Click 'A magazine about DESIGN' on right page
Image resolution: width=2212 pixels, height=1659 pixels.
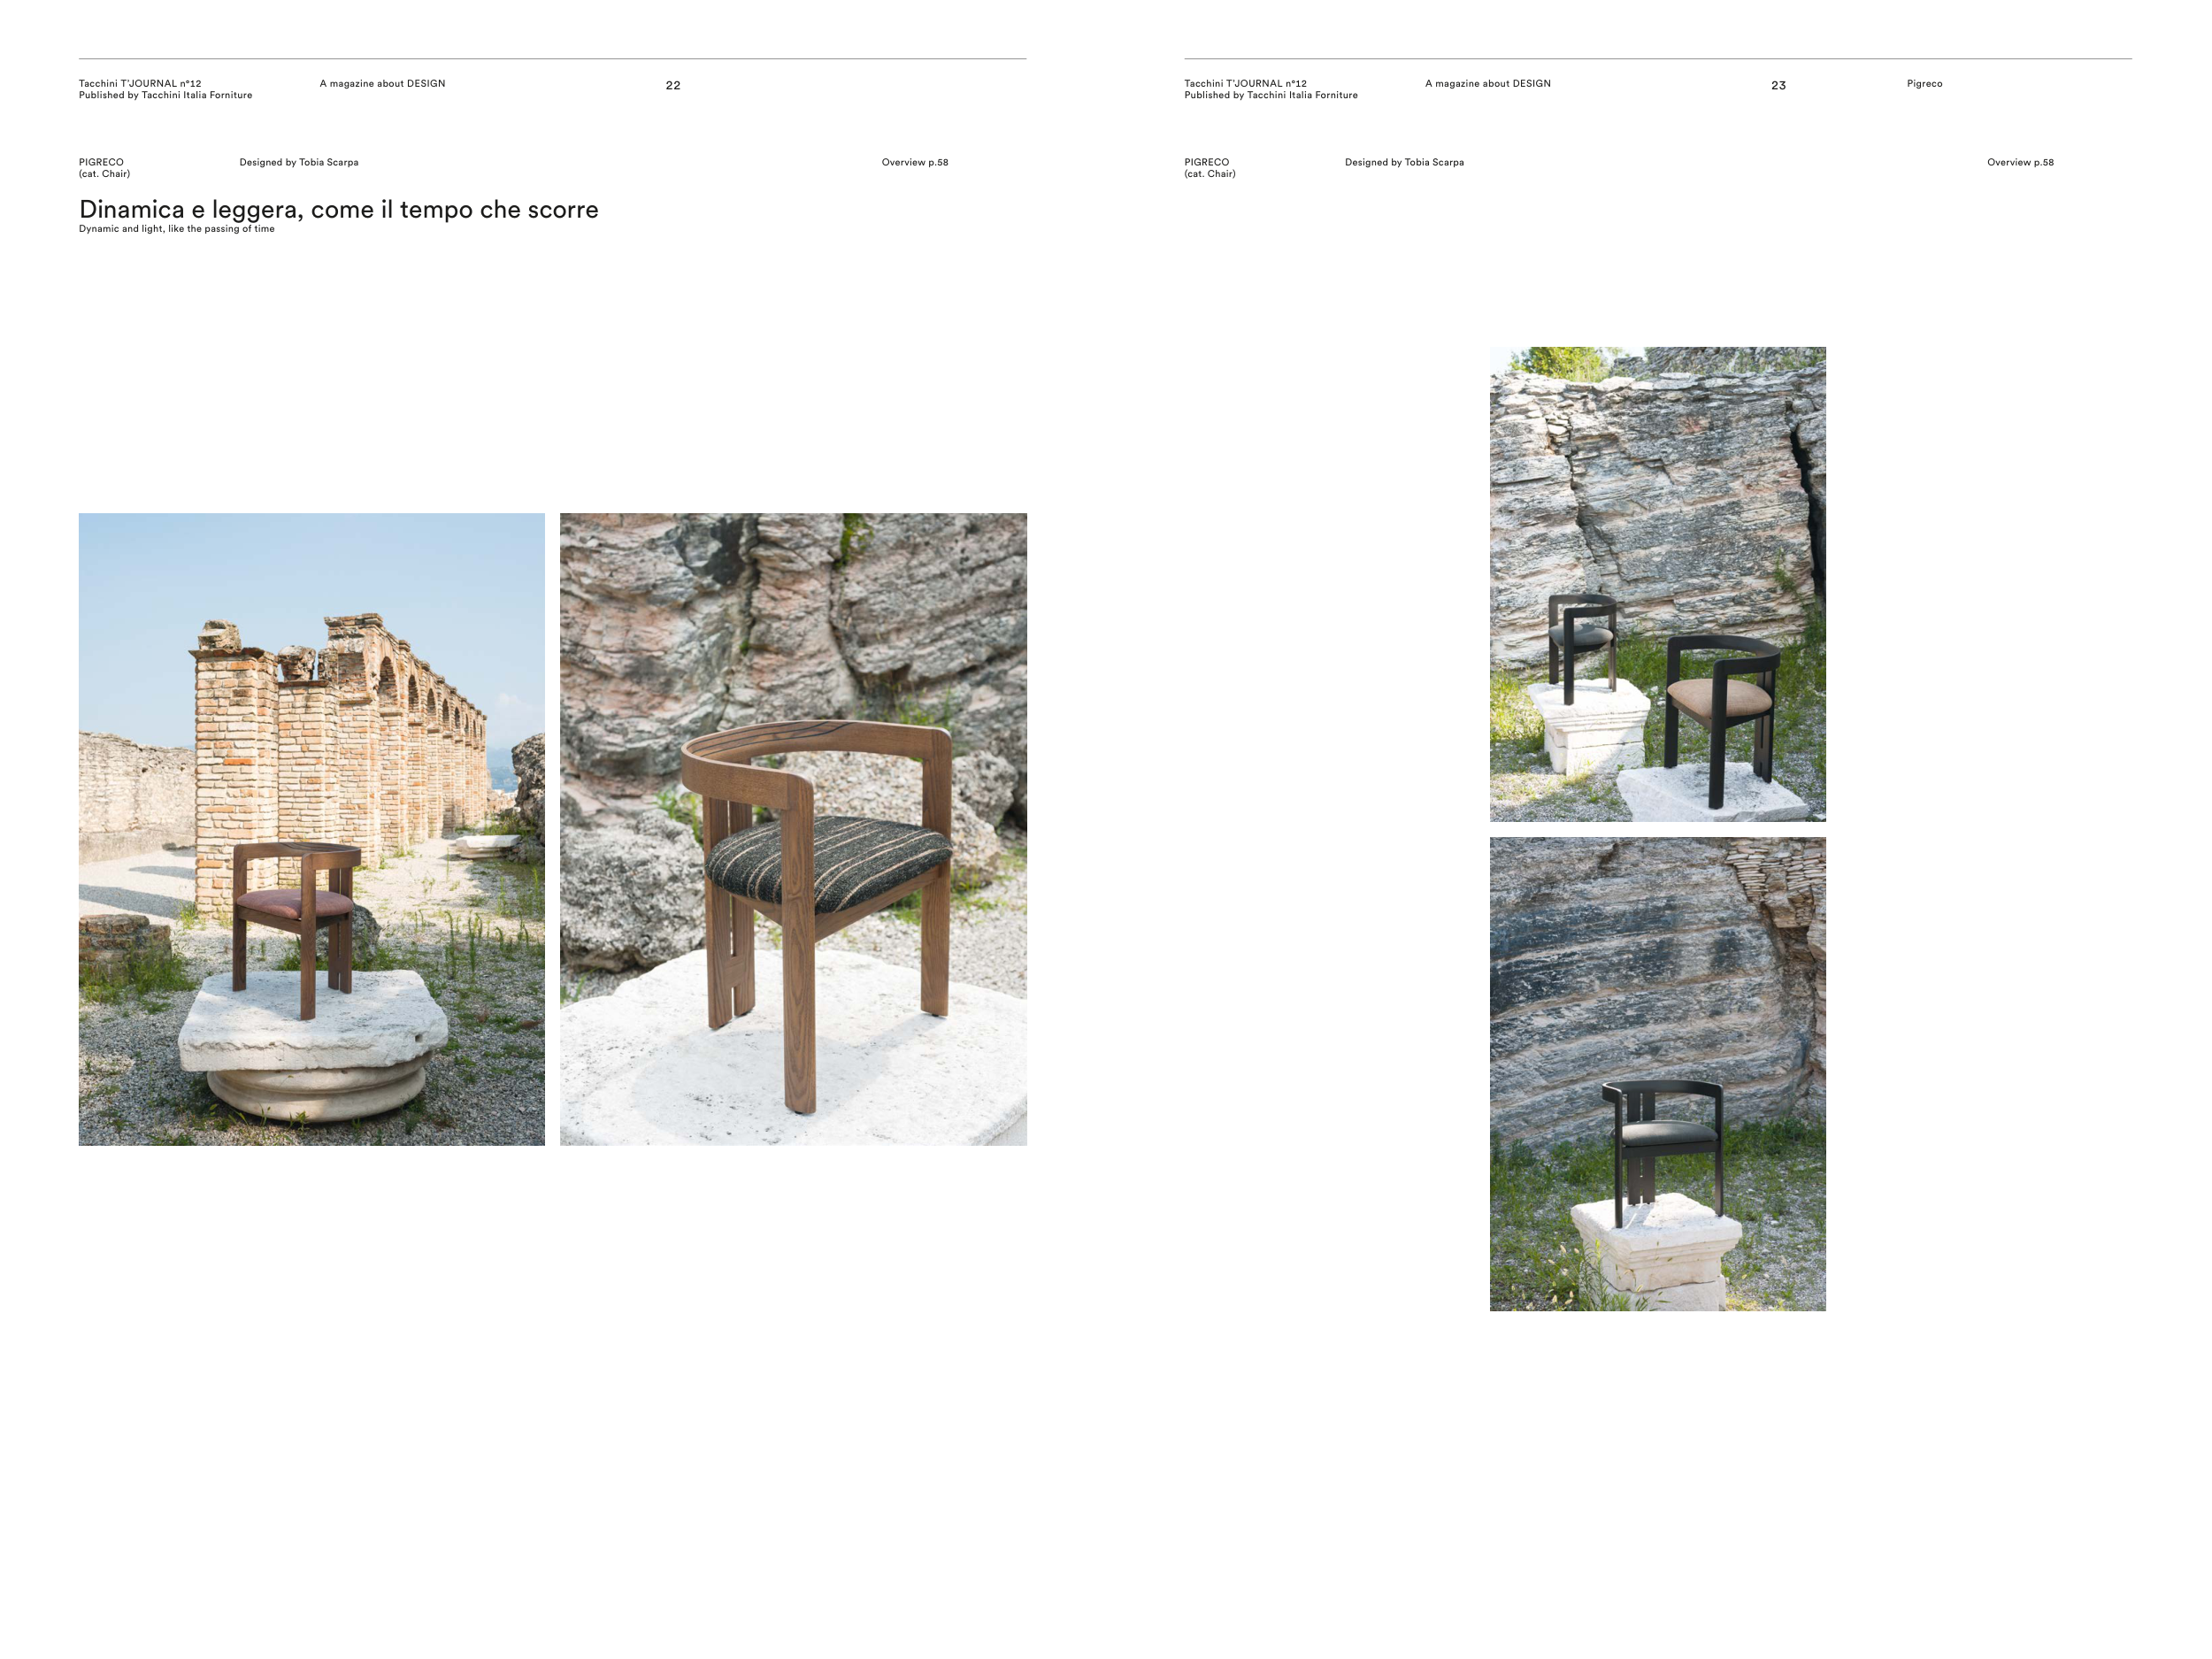pyautogui.click(x=1487, y=84)
